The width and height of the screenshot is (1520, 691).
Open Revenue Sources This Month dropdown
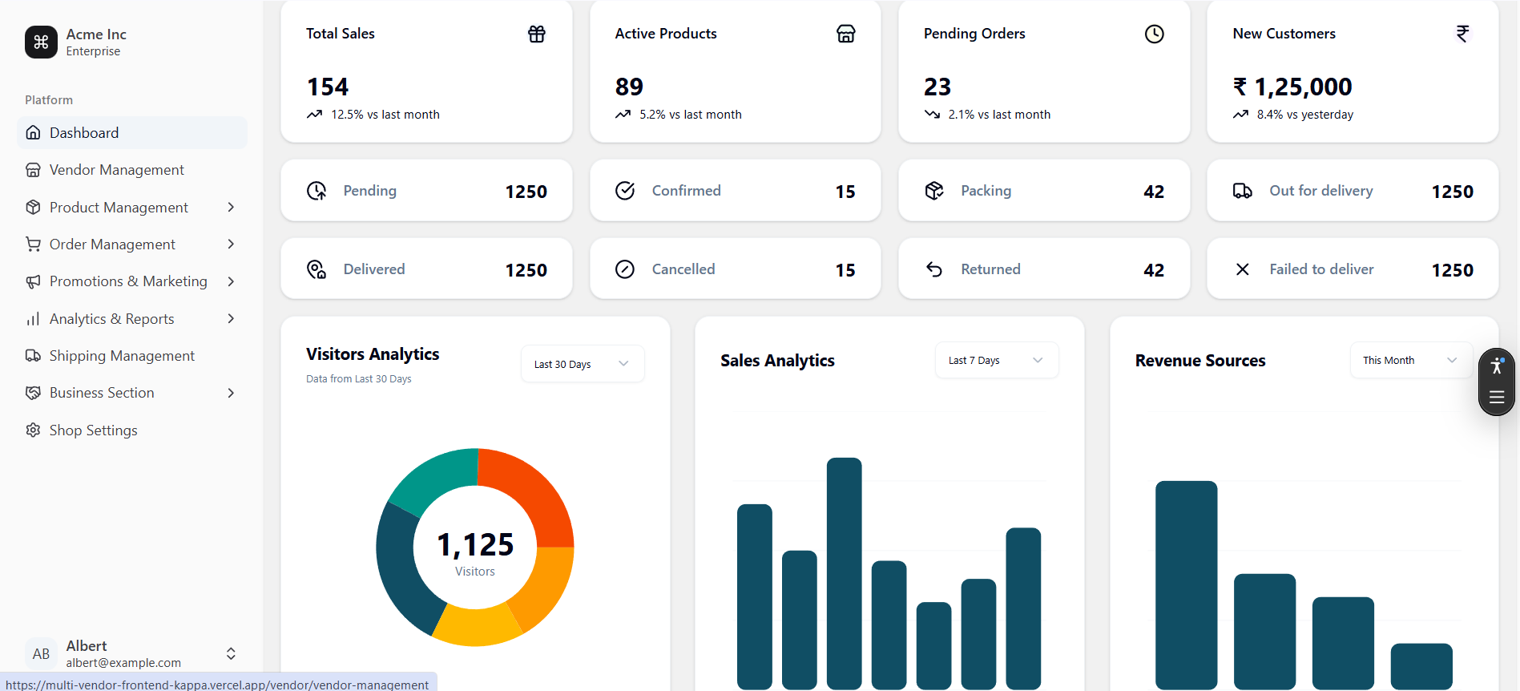click(x=1410, y=361)
